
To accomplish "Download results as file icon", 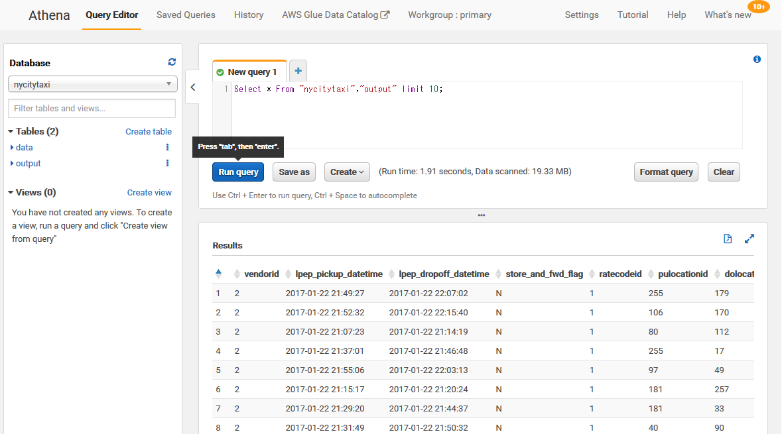I will pyautogui.click(x=728, y=239).
